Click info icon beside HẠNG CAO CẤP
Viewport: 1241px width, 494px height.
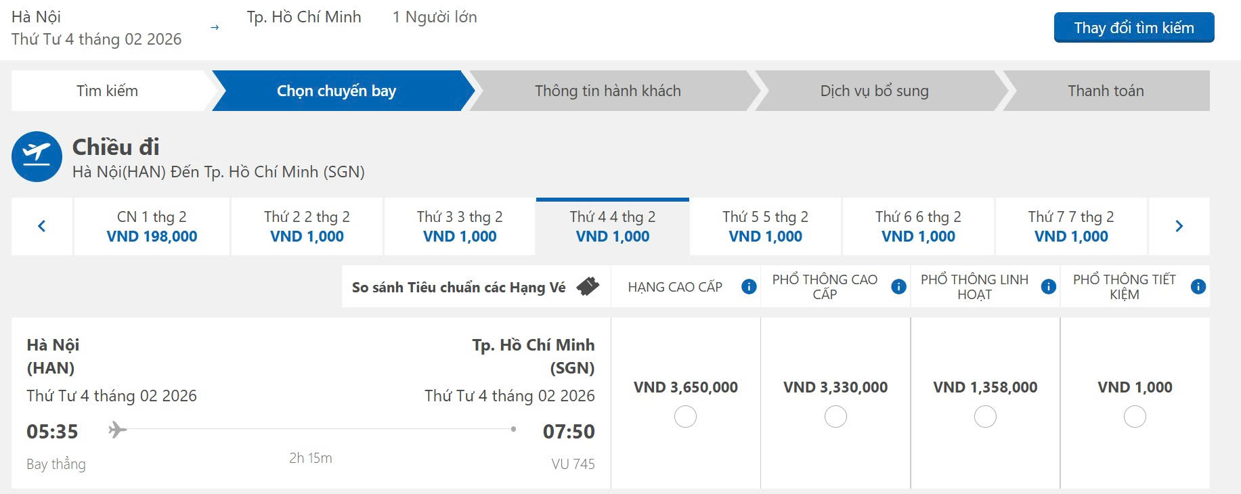point(749,287)
